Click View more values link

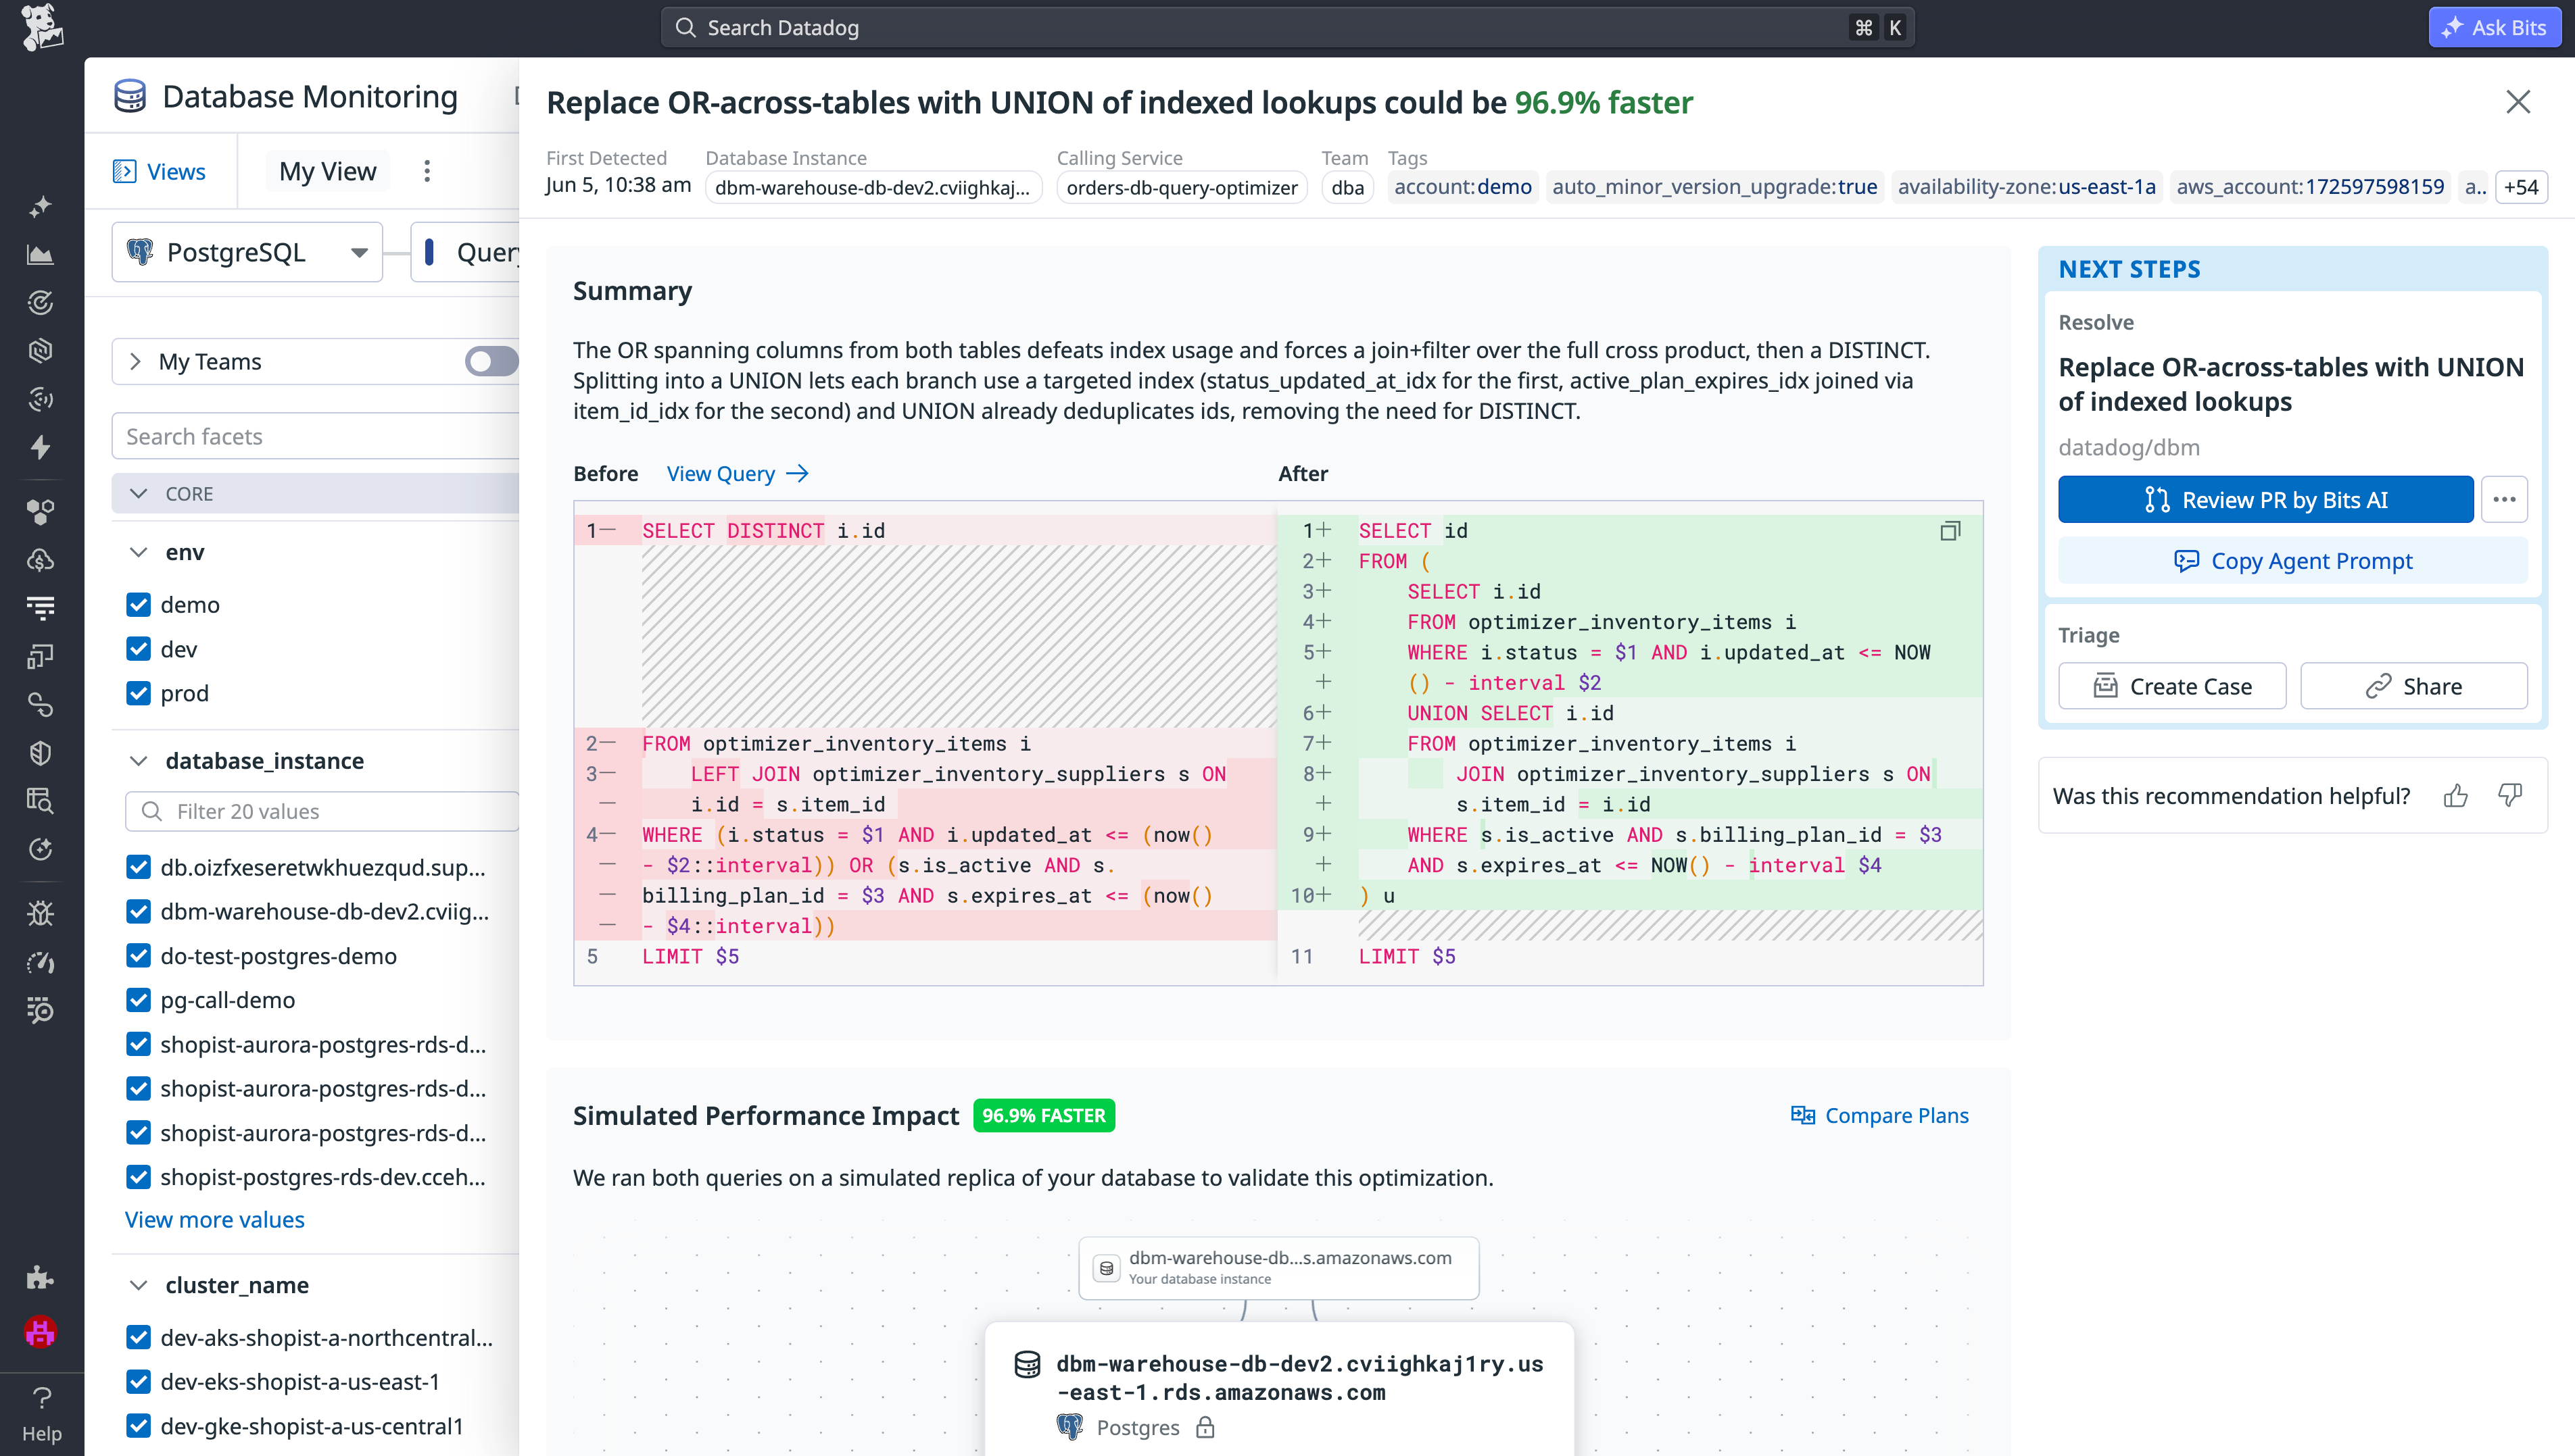[214, 1220]
